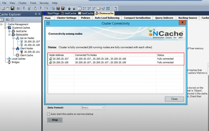The height and width of the screenshot is (131, 209).
Task: Click the statistics chart toolbar icon
Action: pyautogui.click(x=99, y=8)
